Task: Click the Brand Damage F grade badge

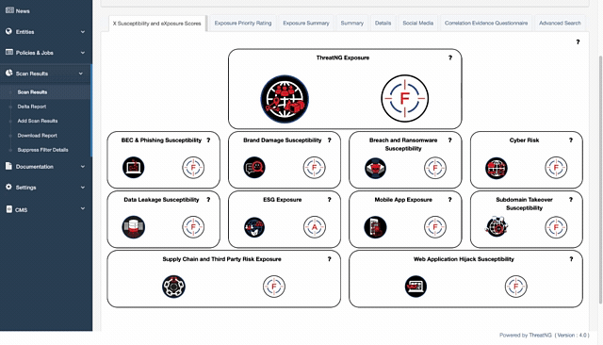Action: [x=314, y=167]
